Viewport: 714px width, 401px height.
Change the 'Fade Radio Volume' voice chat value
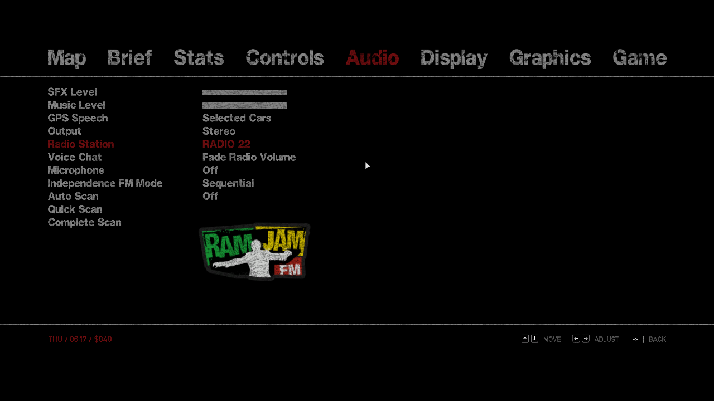249,157
